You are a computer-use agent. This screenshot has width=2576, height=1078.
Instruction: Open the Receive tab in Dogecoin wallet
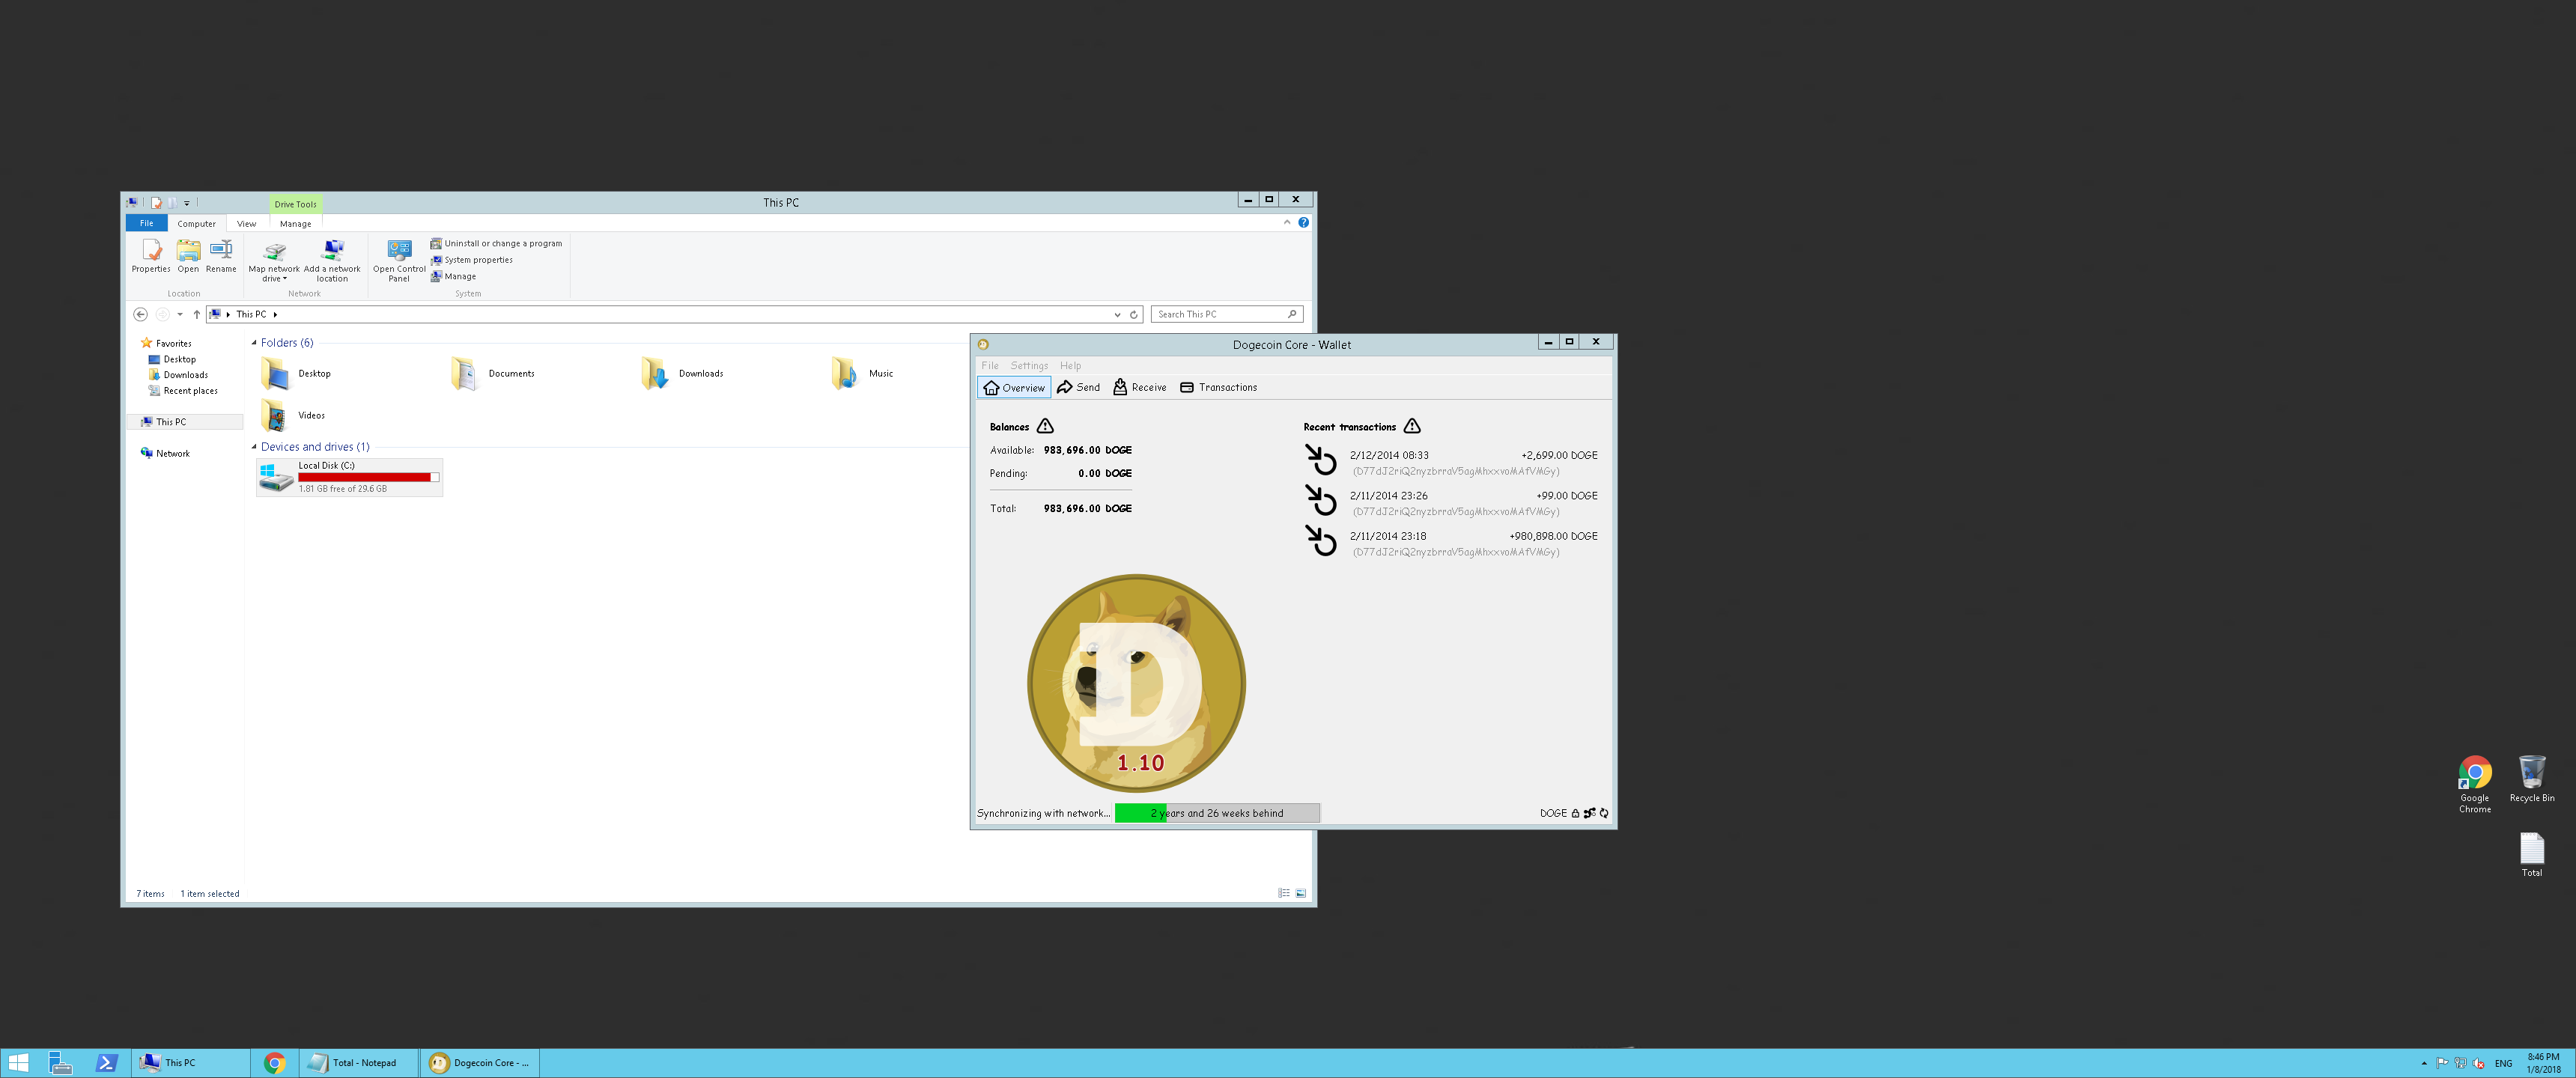coord(1140,388)
